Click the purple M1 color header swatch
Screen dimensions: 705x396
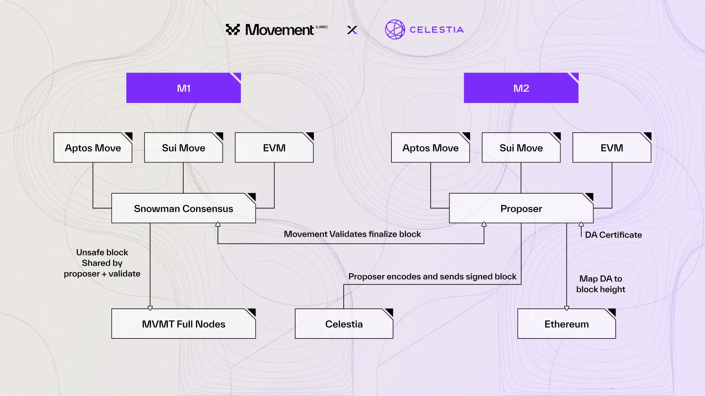tap(183, 88)
